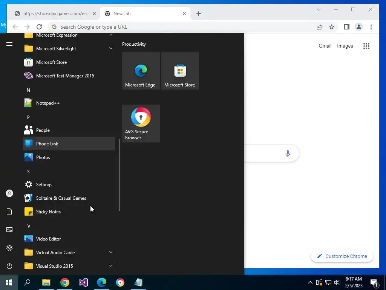The image size is (386, 290).
Task: Share this page via Chrome share icon
Action: [320, 27]
